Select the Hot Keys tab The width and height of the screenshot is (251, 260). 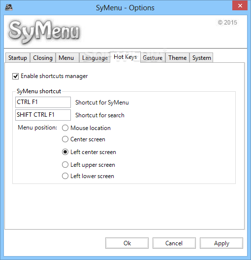pos(125,57)
